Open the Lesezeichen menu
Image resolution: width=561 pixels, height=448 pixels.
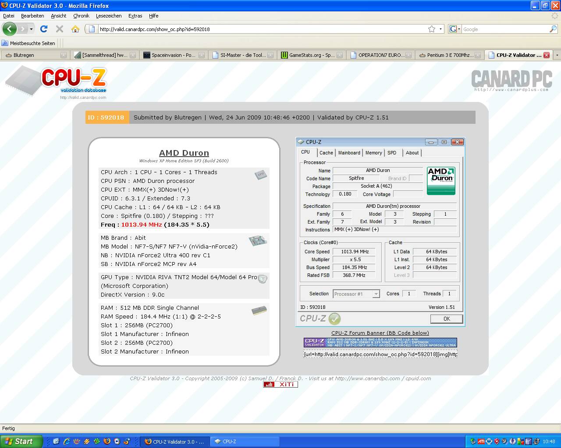[x=109, y=16]
